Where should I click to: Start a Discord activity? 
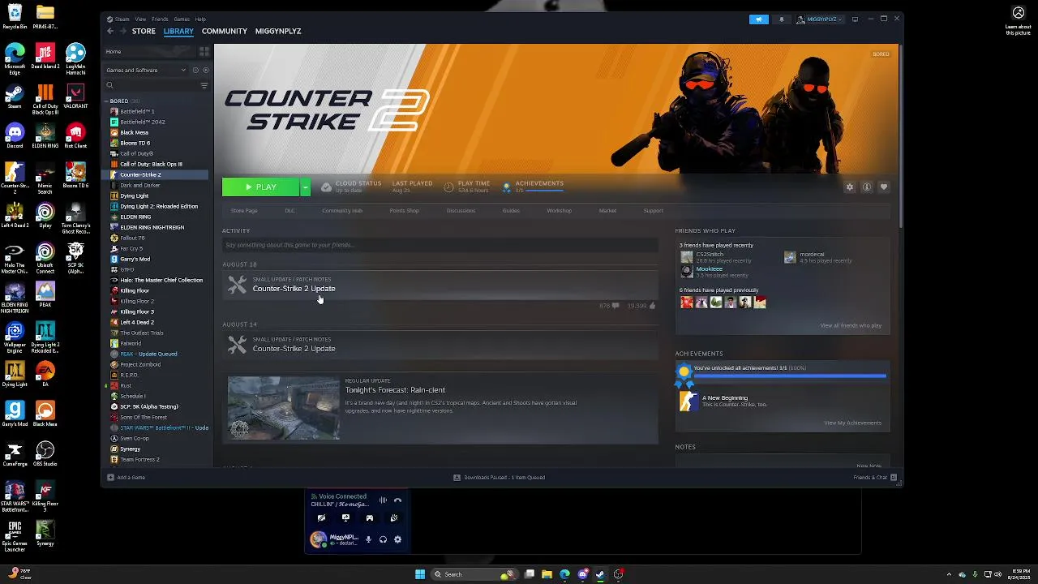point(370,517)
